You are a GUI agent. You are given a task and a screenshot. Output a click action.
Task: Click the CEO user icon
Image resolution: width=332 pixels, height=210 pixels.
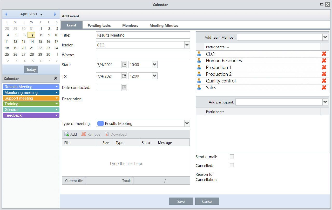coord(199,54)
